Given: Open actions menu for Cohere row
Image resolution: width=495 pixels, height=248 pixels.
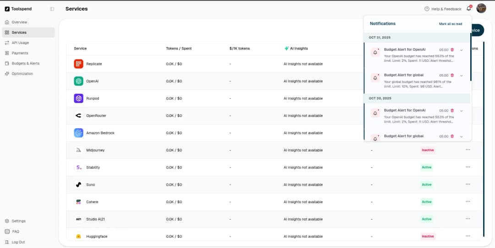Looking at the screenshot, I should (467, 201).
